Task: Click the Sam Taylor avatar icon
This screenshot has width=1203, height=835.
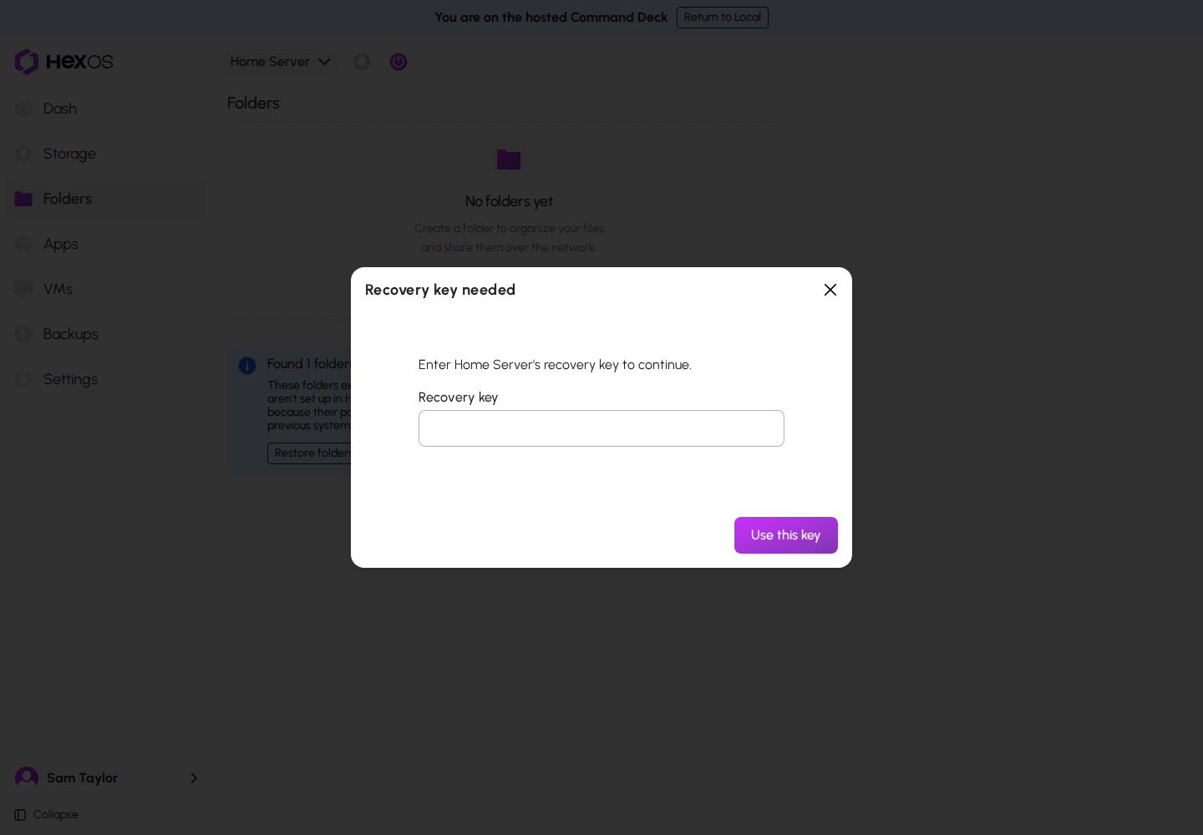Action: [27, 778]
